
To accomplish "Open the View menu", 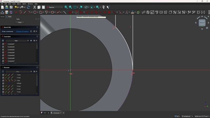I will tap(10, 4).
